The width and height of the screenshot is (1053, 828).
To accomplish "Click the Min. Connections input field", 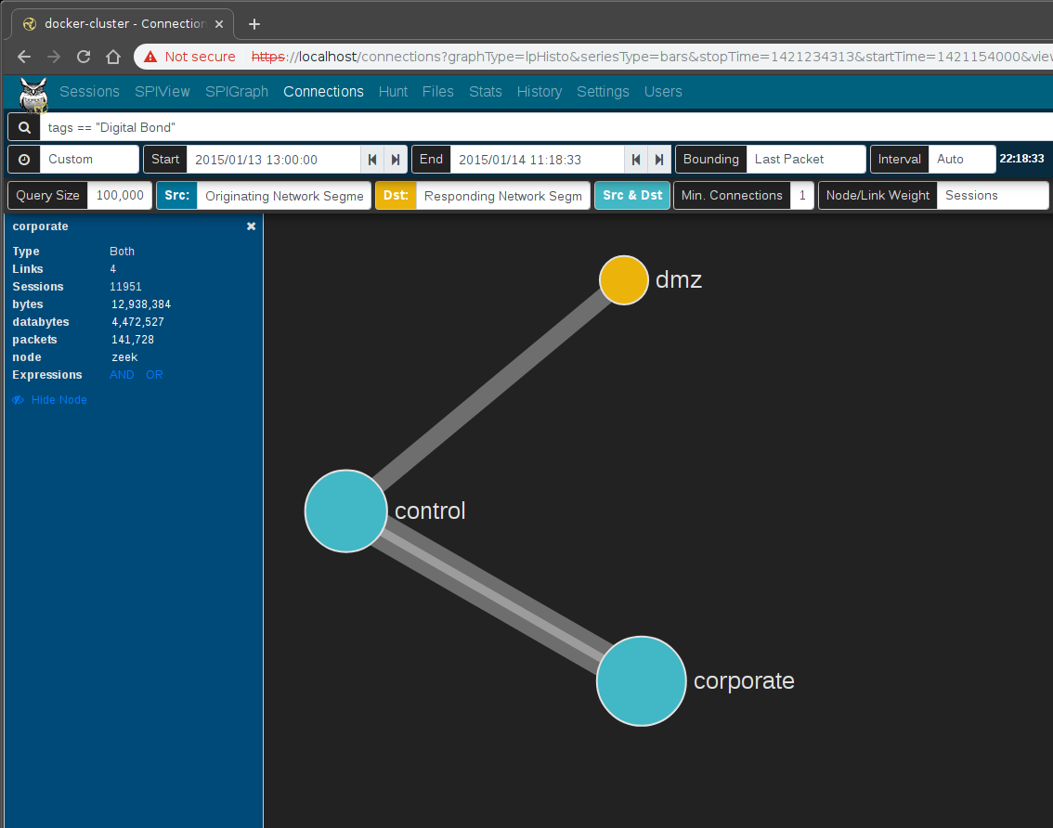I will coord(802,195).
